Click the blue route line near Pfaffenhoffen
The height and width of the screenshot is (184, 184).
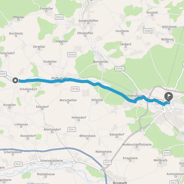[x=59, y=81]
